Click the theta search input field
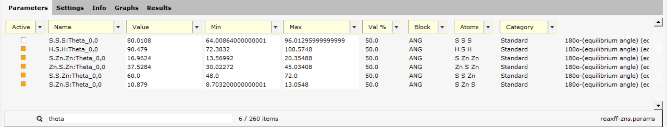The width and height of the screenshot is (667, 127). (x=140, y=119)
